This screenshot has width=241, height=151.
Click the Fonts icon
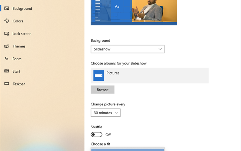[x=7, y=59]
